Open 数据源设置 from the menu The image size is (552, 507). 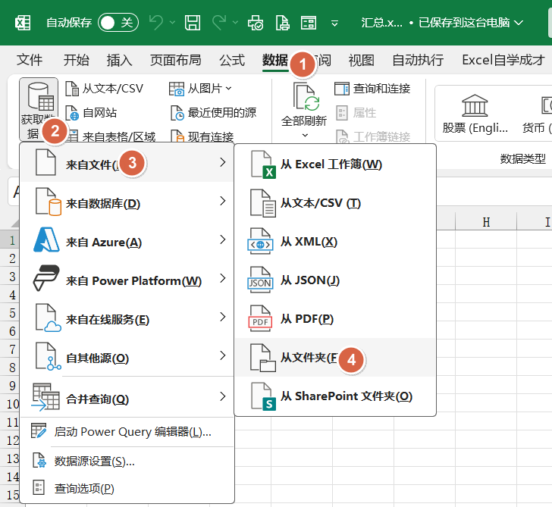tap(94, 461)
